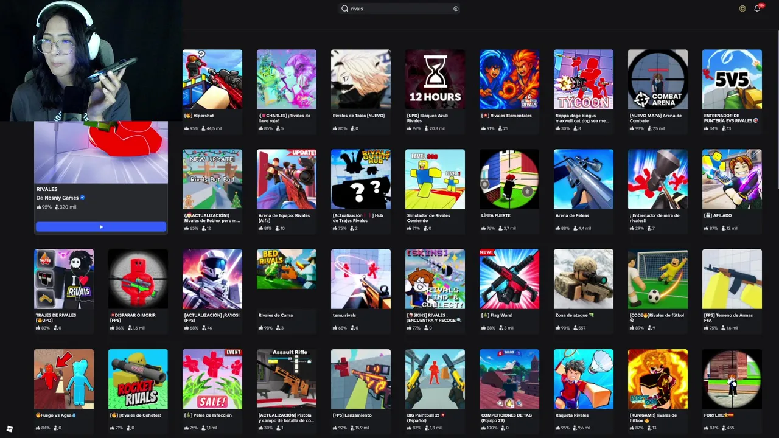The height and width of the screenshot is (438, 779).
Task: Open Assault Rifle Pistola game thumbnail
Action: [x=287, y=379]
